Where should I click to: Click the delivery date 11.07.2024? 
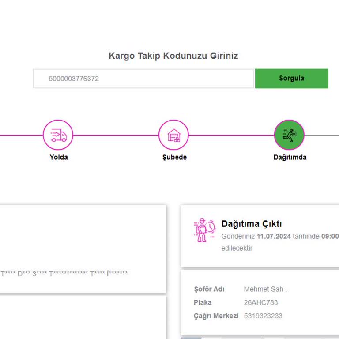tap(274, 237)
